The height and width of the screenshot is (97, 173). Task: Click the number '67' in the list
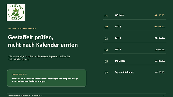point(106,73)
